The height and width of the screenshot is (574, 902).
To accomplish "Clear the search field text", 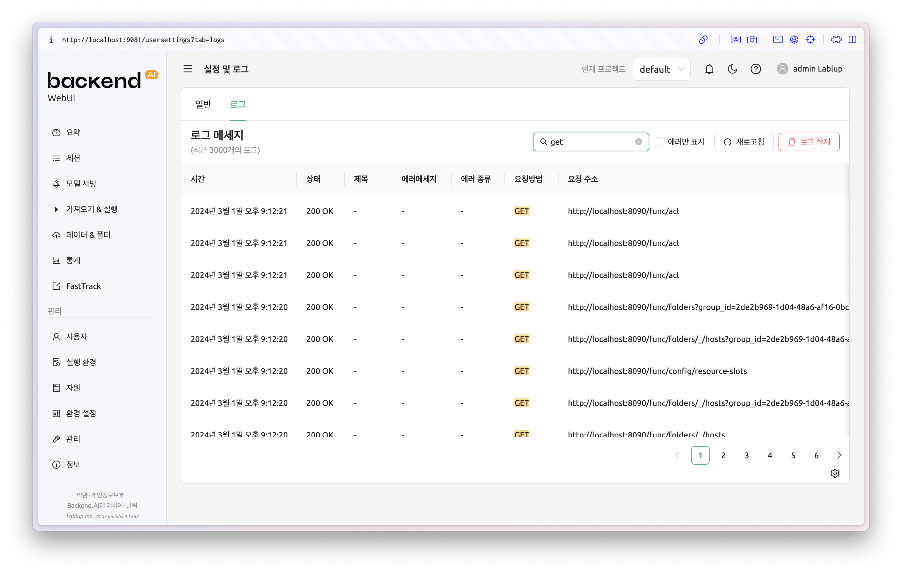I will pos(639,142).
